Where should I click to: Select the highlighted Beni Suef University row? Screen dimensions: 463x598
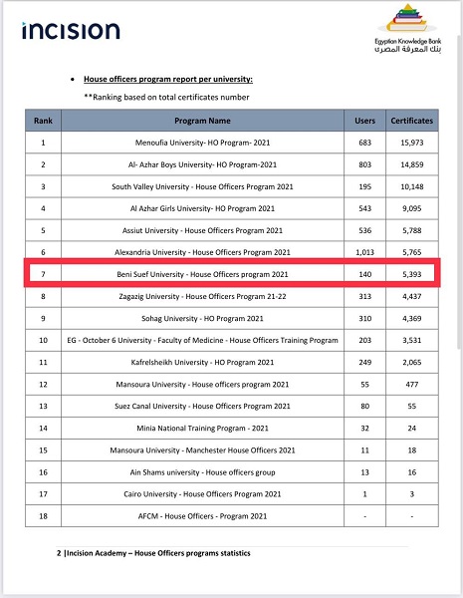(232, 274)
